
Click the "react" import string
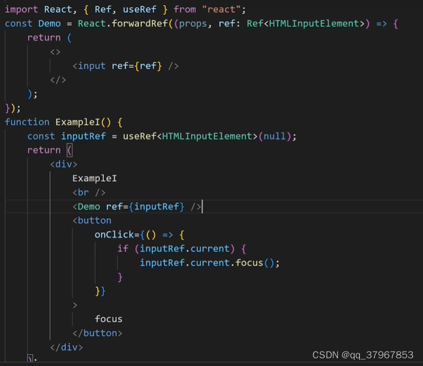click(x=221, y=10)
